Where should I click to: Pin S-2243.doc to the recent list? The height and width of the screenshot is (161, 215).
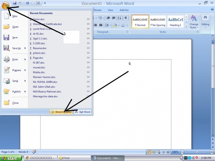coord(88,43)
